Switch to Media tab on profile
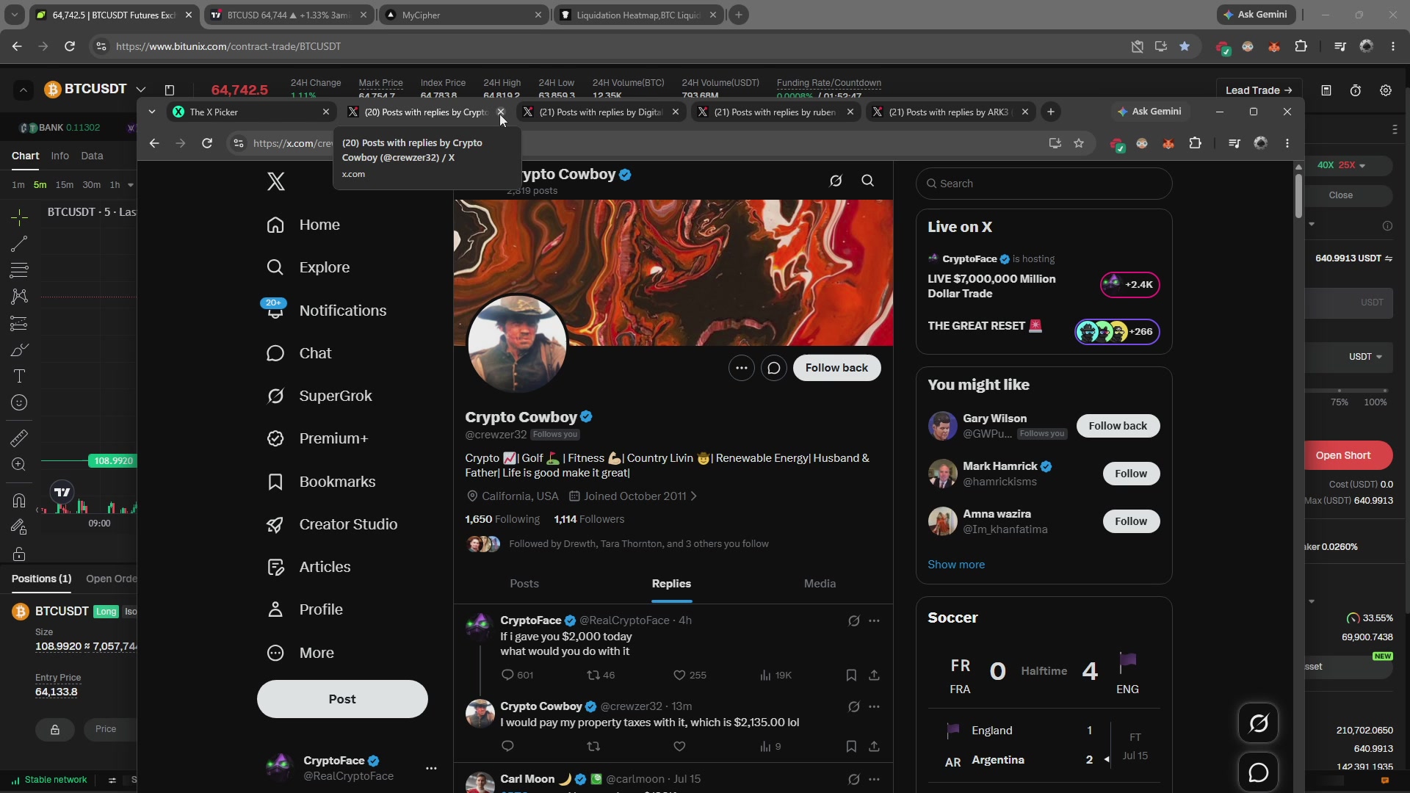The height and width of the screenshot is (793, 1410). pyautogui.click(x=820, y=584)
